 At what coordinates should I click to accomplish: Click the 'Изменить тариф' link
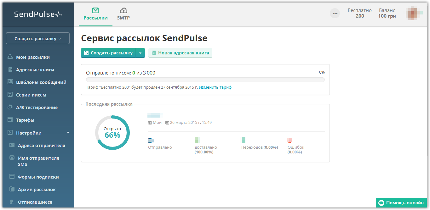click(215, 87)
